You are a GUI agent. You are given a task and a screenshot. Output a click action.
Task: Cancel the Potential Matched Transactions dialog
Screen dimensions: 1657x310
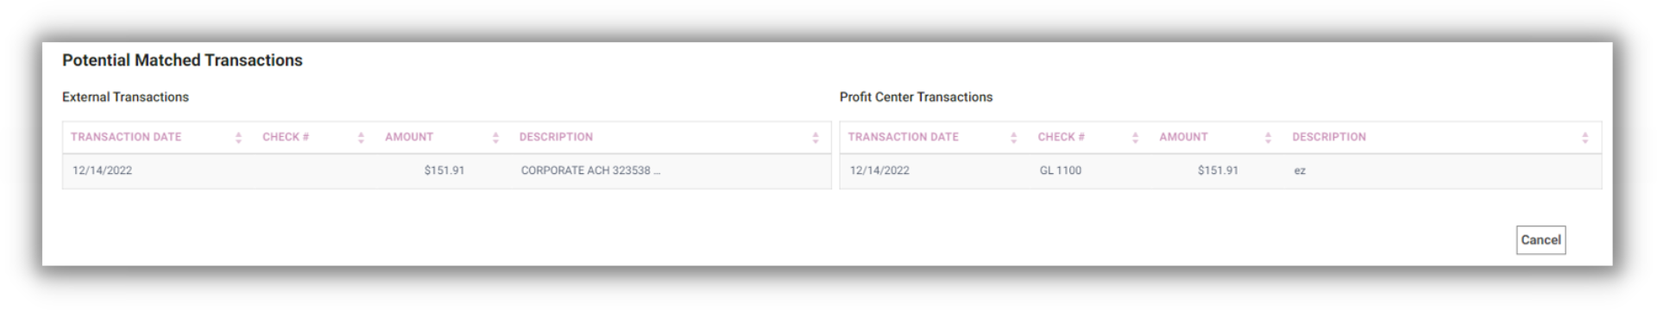coord(1540,240)
